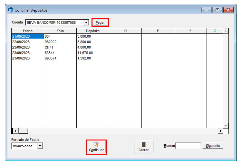This screenshot has height=163, width=242.
Task: Select the CH71 folio cell
Action: click(x=60, y=47)
